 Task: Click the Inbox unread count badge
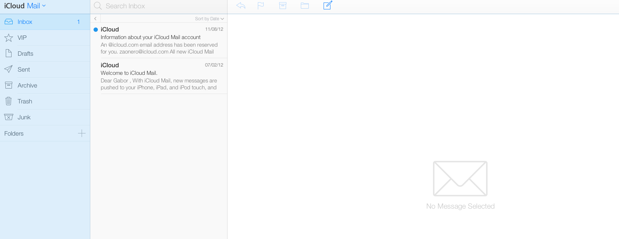click(78, 22)
